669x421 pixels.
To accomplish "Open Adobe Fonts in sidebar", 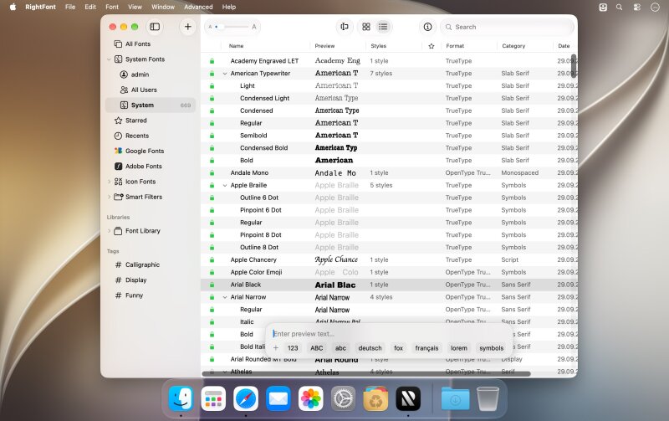I will pyautogui.click(x=143, y=166).
